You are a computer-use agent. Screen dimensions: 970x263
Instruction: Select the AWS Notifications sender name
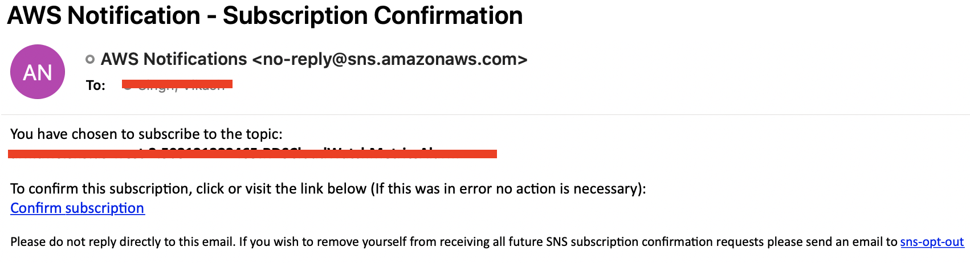coord(174,59)
